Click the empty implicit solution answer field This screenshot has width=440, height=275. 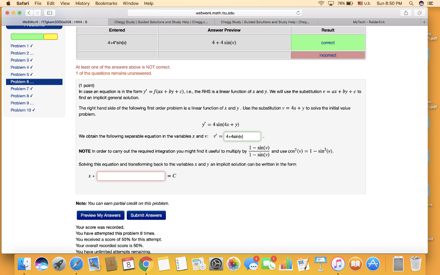(131, 176)
